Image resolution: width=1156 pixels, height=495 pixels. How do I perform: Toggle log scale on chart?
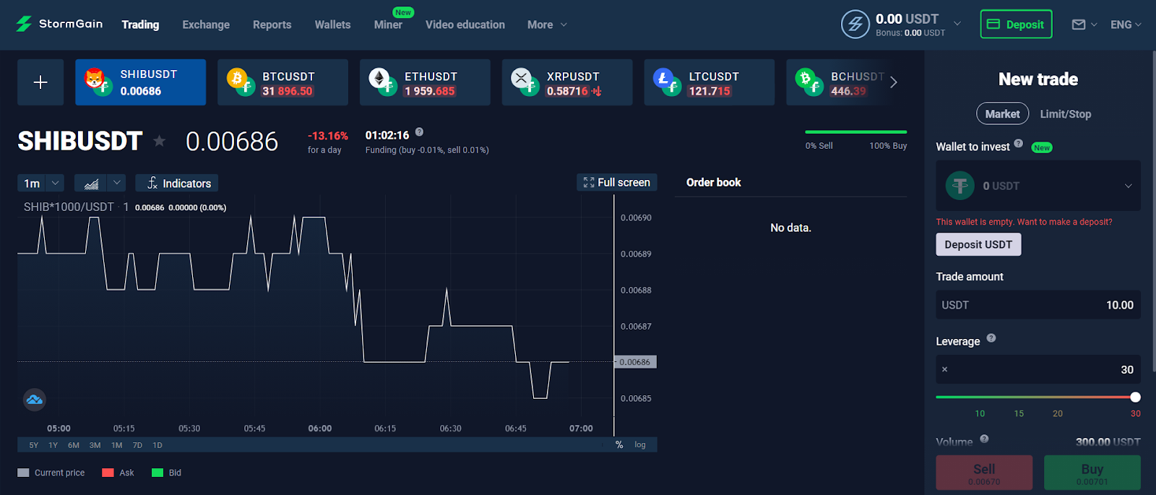[640, 445]
